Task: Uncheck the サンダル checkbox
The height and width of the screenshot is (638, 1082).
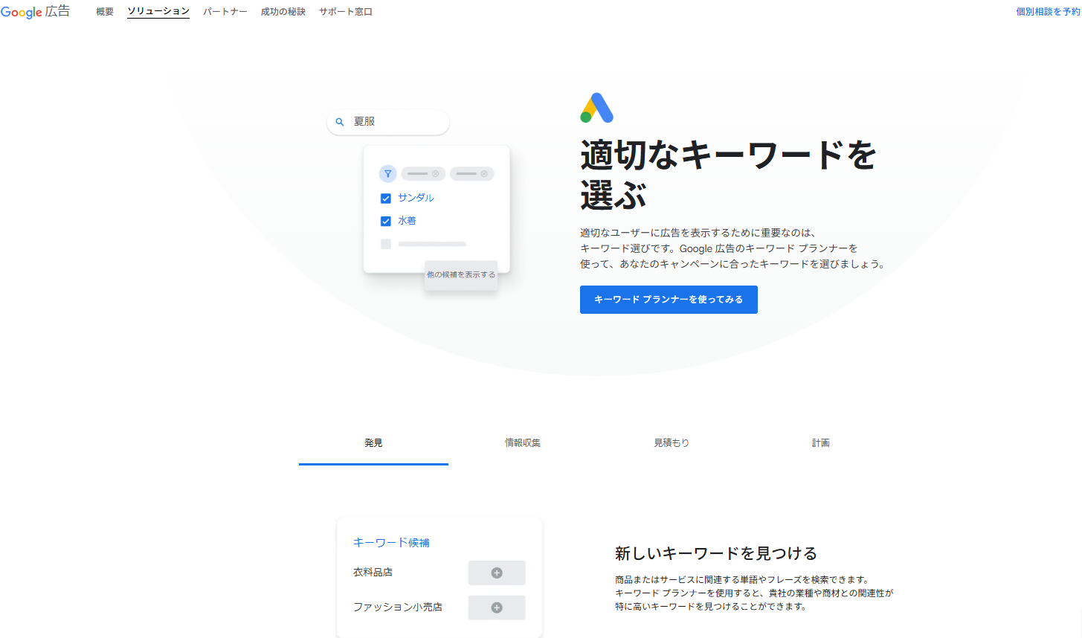Action: click(386, 198)
